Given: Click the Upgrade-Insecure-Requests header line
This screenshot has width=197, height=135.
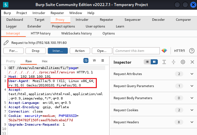Looking at the screenshot, I should [37, 125].
